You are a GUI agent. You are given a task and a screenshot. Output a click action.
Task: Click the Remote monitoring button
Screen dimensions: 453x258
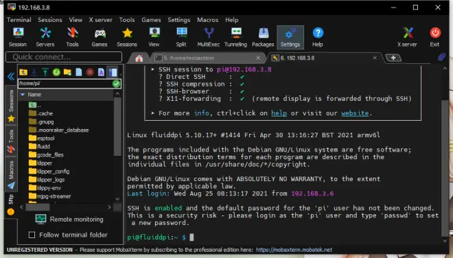[69, 220]
